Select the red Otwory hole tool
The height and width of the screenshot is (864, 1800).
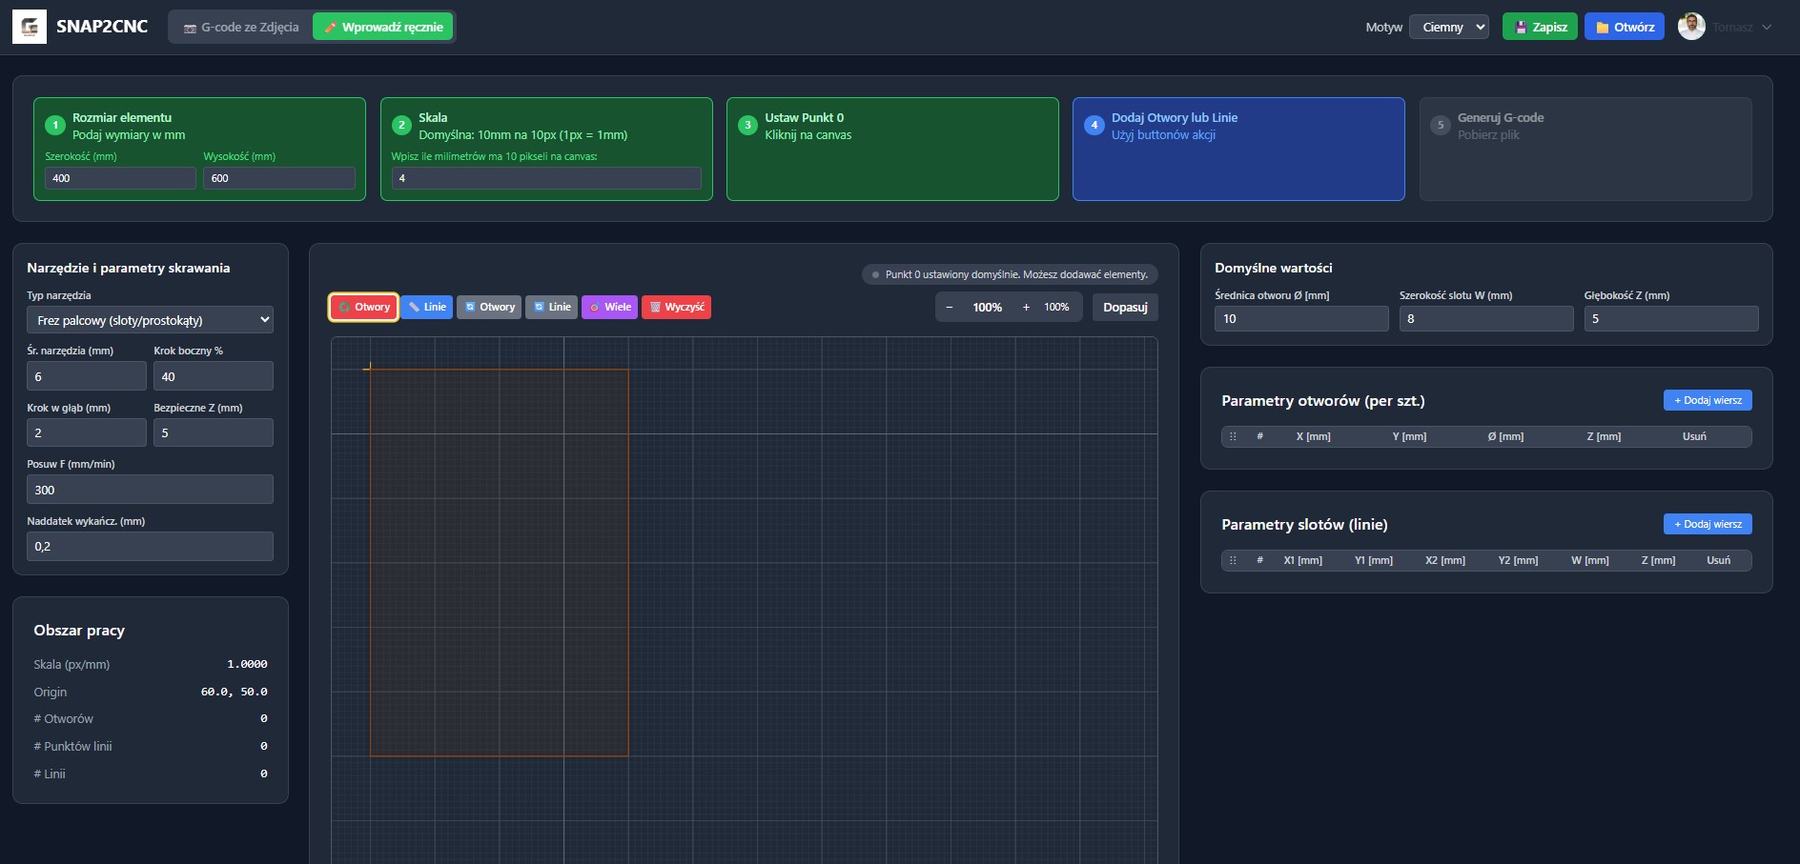pyautogui.click(x=363, y=307)
